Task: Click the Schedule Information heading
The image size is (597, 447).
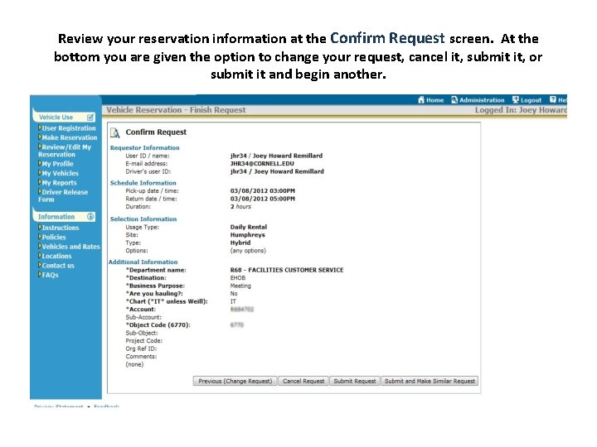Action: coord(143,183)
